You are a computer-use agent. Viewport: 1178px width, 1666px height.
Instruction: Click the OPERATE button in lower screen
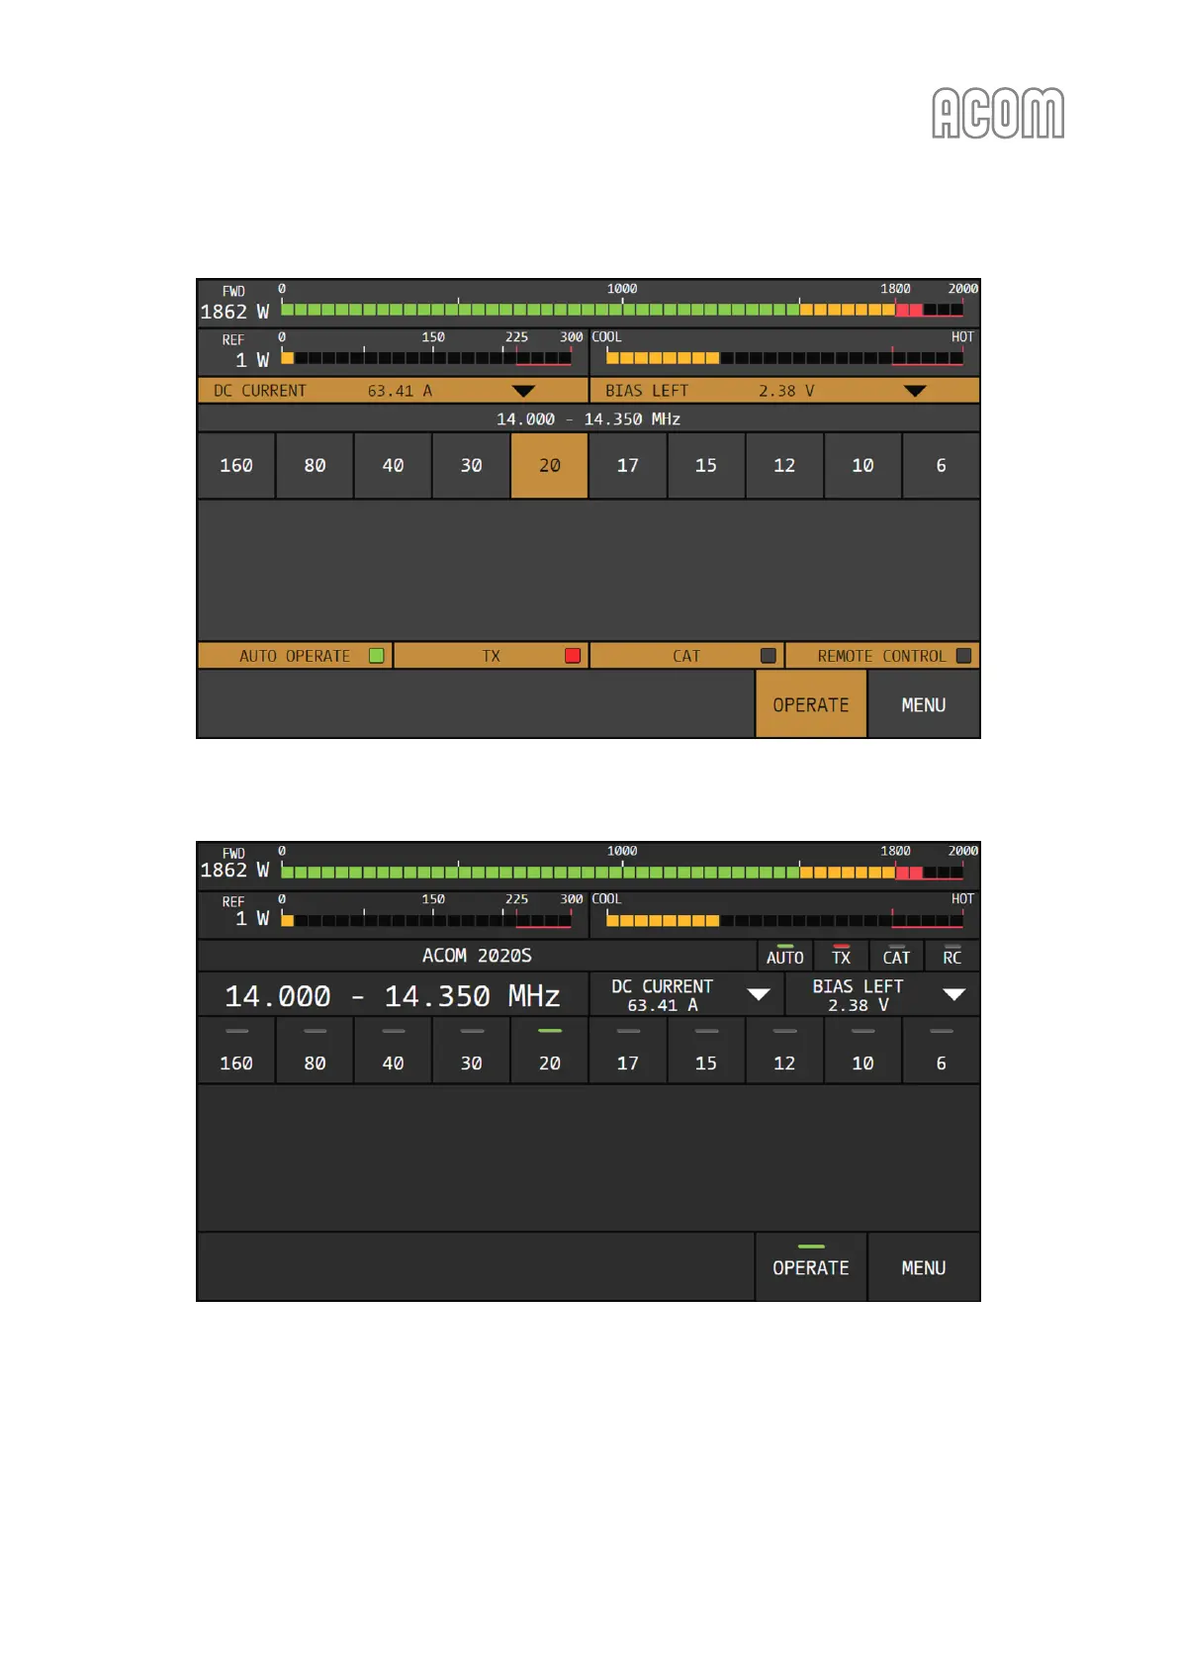[x=811, y=1266]
